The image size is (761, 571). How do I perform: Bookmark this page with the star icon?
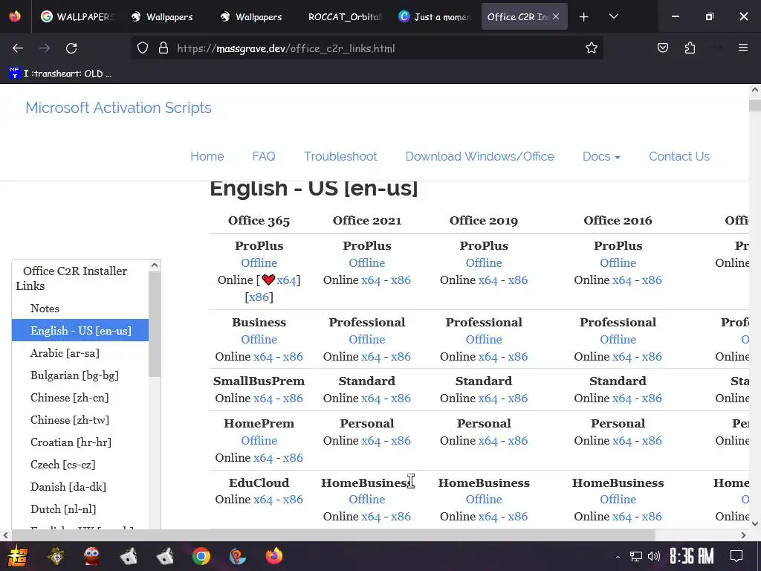(591, 48)
